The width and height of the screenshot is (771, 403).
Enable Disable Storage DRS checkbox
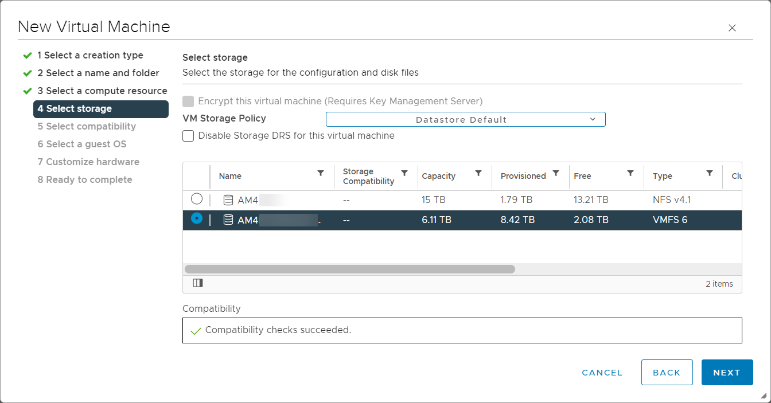pyautogui.click(x=188, y=136)
